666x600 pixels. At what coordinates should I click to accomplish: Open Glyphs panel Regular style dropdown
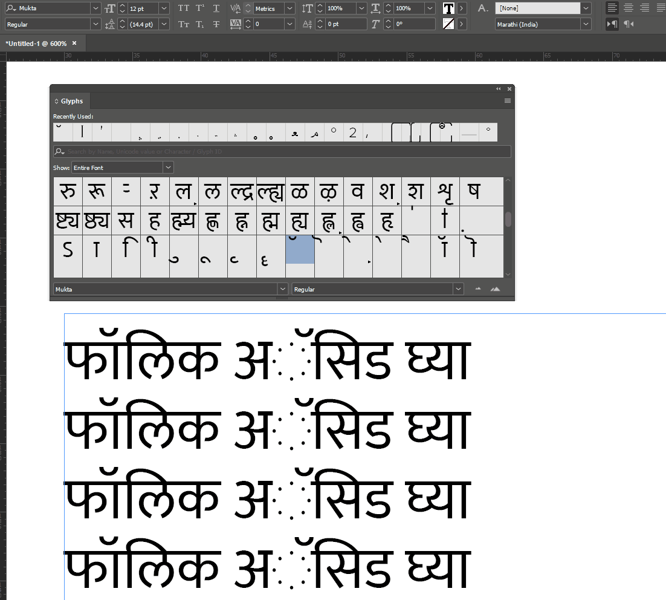(458, 289)
